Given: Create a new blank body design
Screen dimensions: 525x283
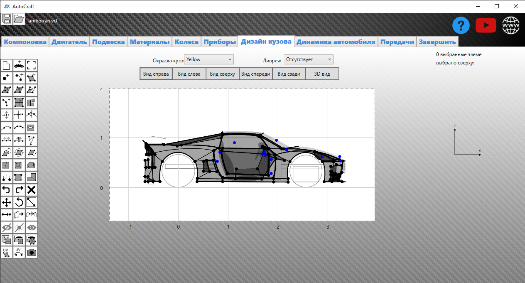Looking at the screenshot, I should point(6,65).
